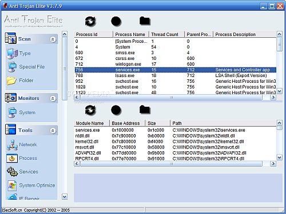Collapse the Monitors section chevron

click(53, 99)
